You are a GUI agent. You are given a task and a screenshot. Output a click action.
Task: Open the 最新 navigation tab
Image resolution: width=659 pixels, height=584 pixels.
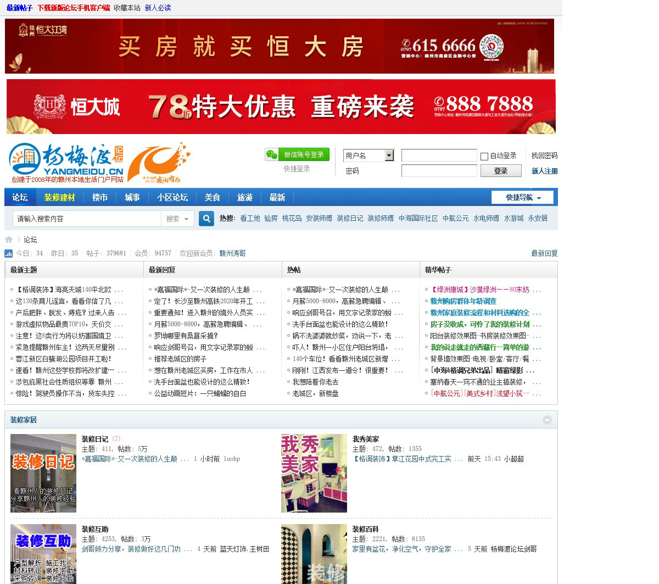[x=277, y=198]
